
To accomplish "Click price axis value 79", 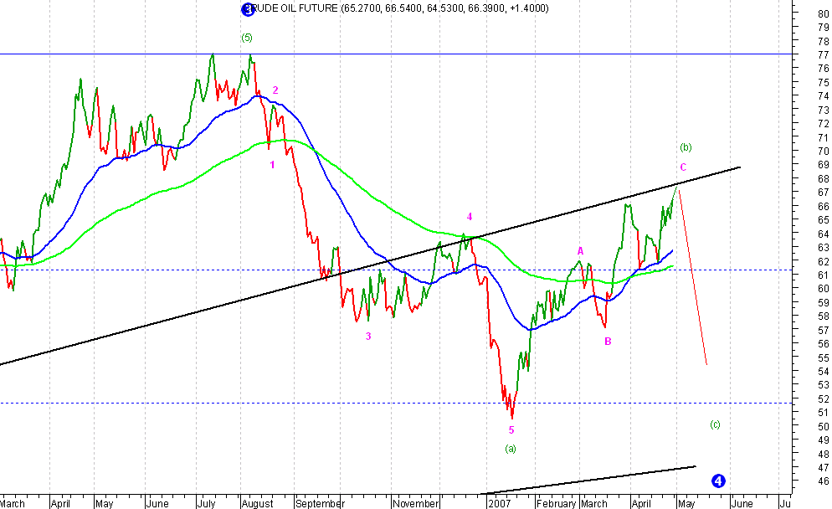I will 824,27.
